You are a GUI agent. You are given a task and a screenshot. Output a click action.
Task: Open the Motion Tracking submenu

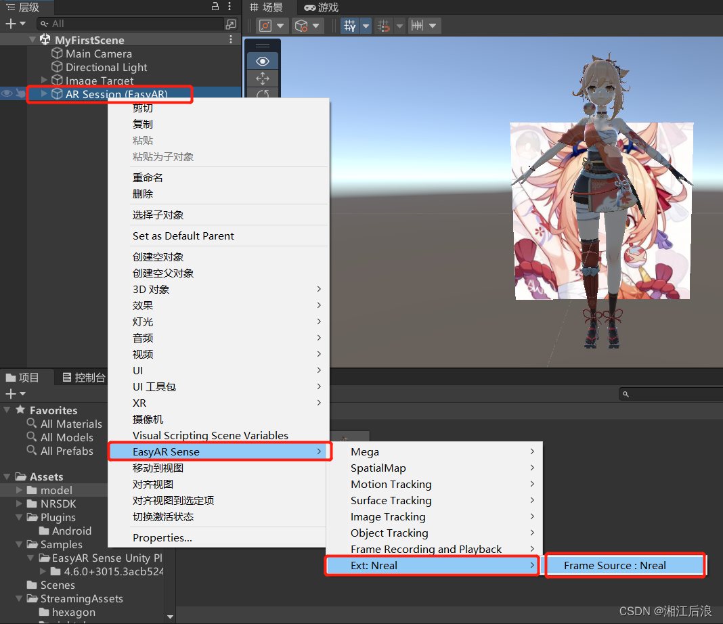435,485
